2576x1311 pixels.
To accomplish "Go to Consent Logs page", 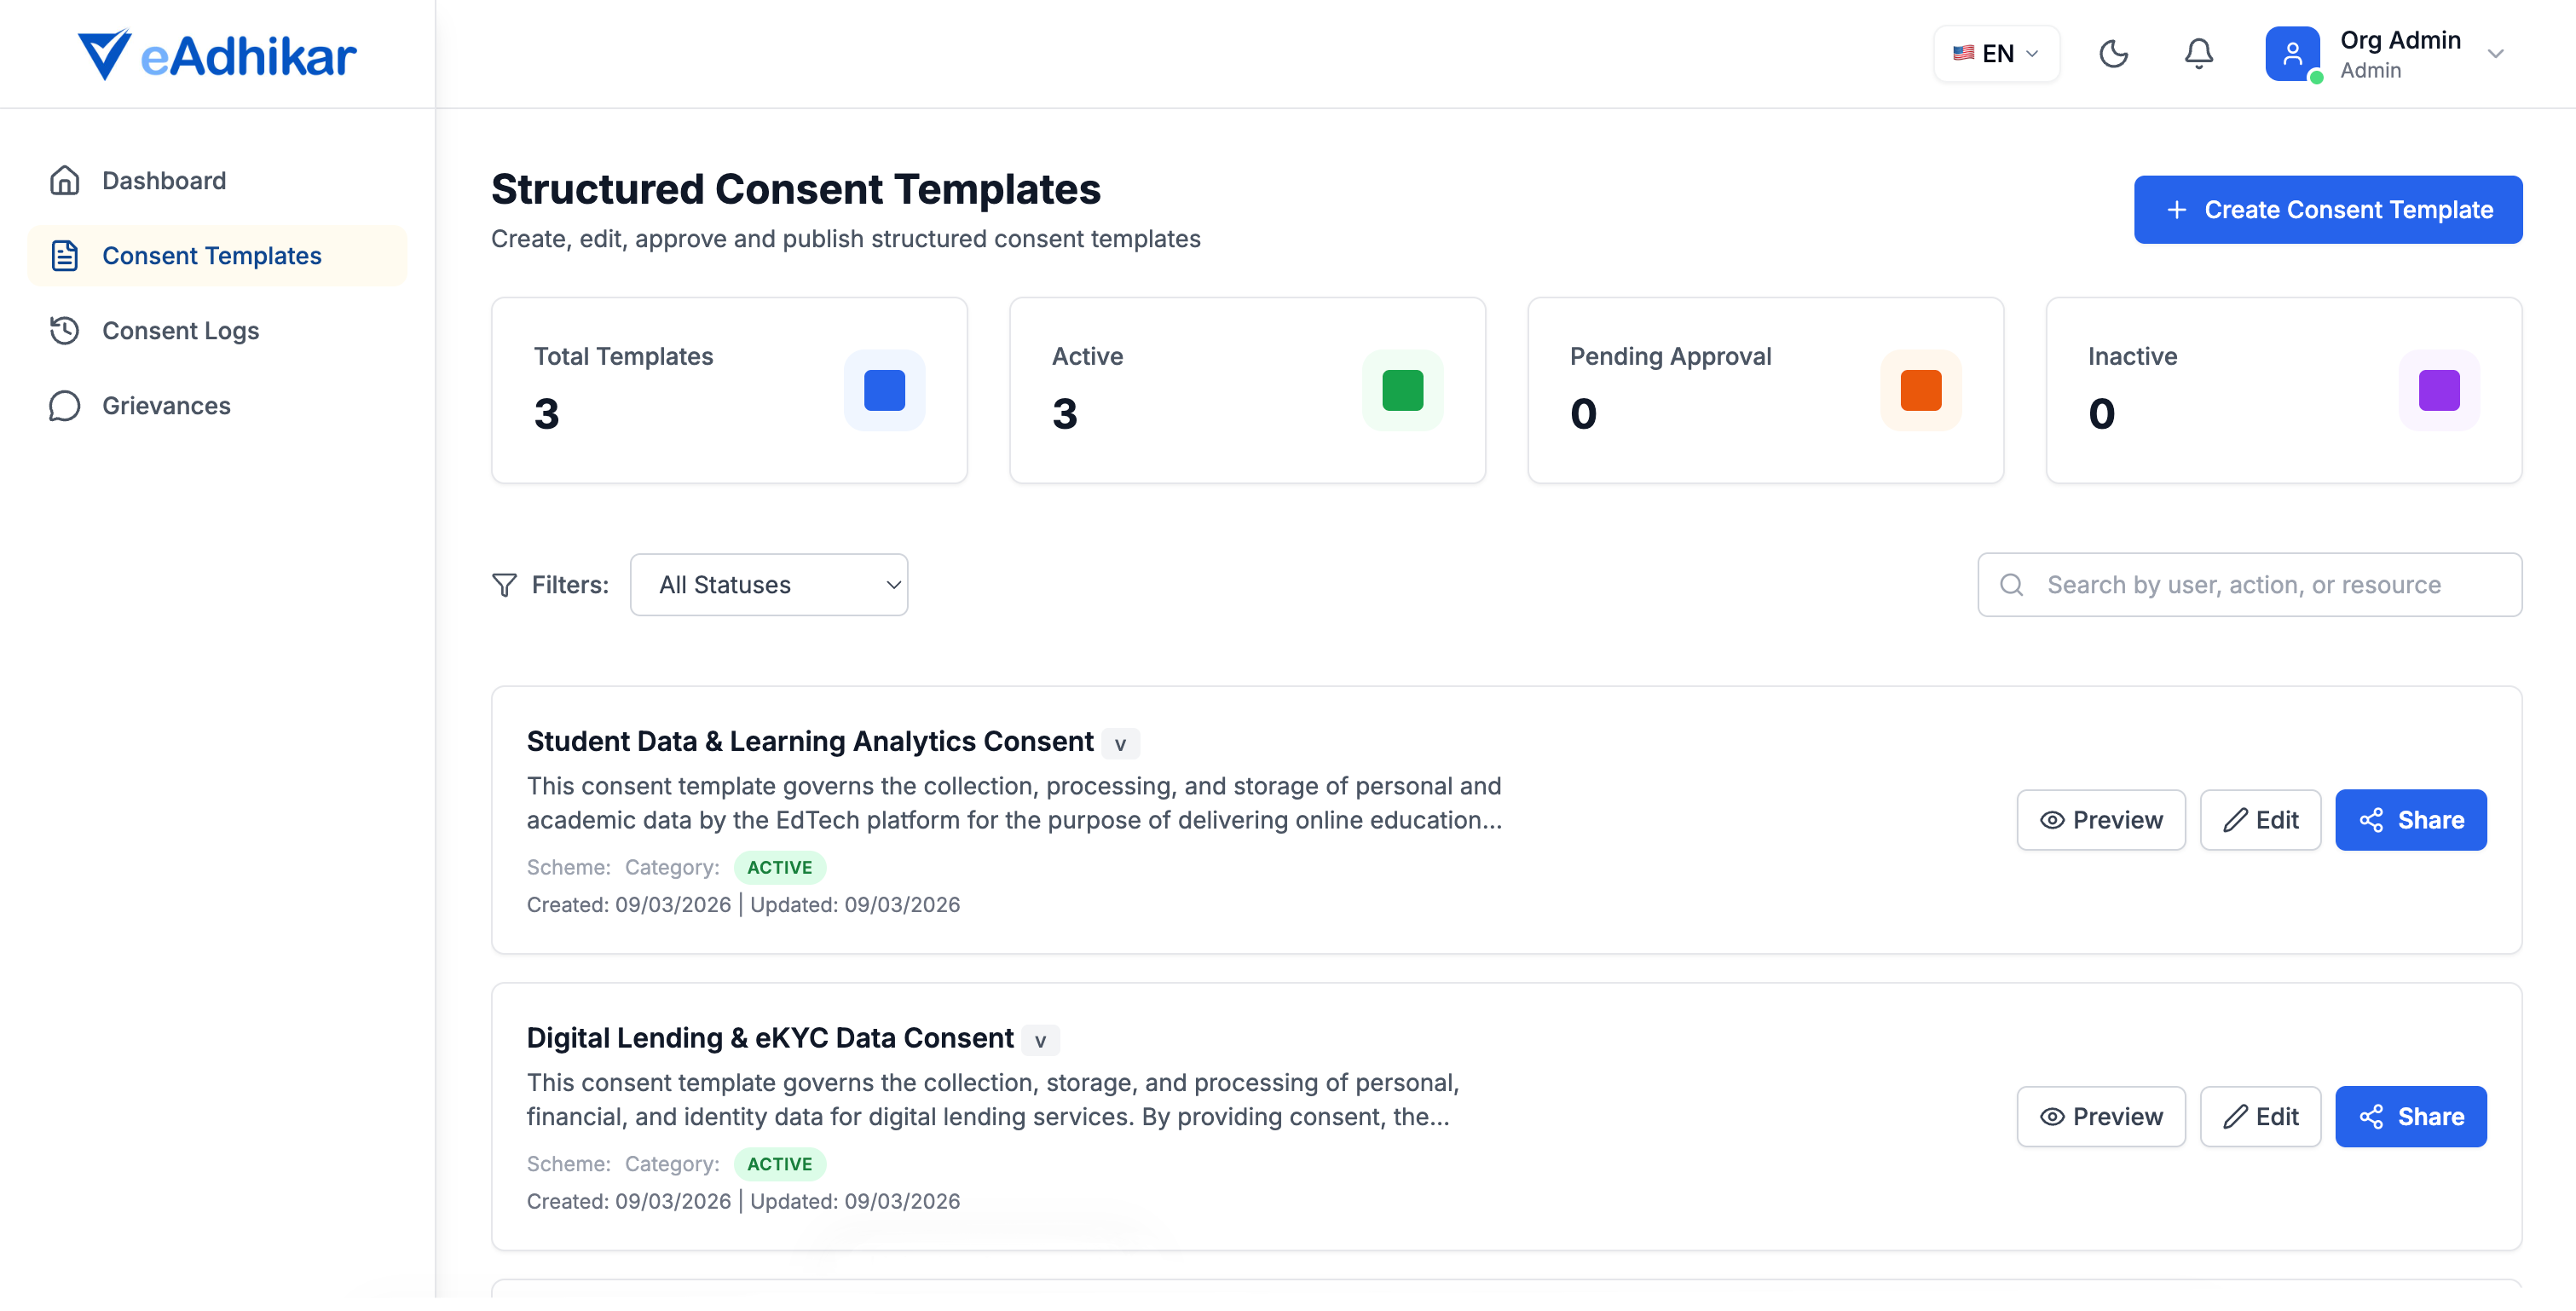I will coord(181,330).
